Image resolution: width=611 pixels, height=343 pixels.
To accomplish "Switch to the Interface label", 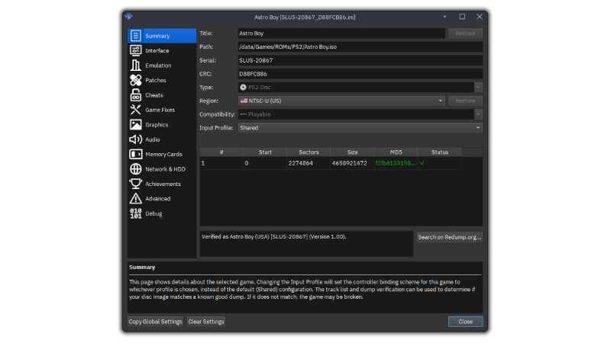I will pyautogui.click(x=157, y=50).
